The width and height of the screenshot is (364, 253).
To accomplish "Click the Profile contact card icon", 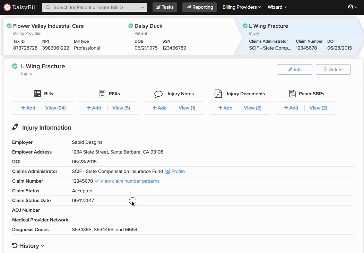I will click(x=167, y=171).
